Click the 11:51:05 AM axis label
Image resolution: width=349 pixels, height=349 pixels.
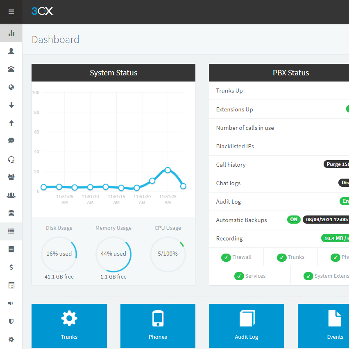pos(65,199)
